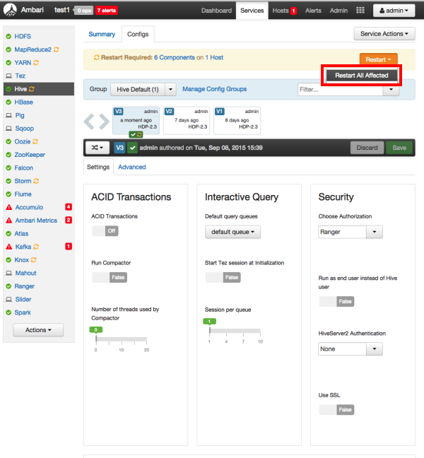Click the Discard button
Image resolution: width=424 pixels, height=458 pixels.
[x=367, y=148]
